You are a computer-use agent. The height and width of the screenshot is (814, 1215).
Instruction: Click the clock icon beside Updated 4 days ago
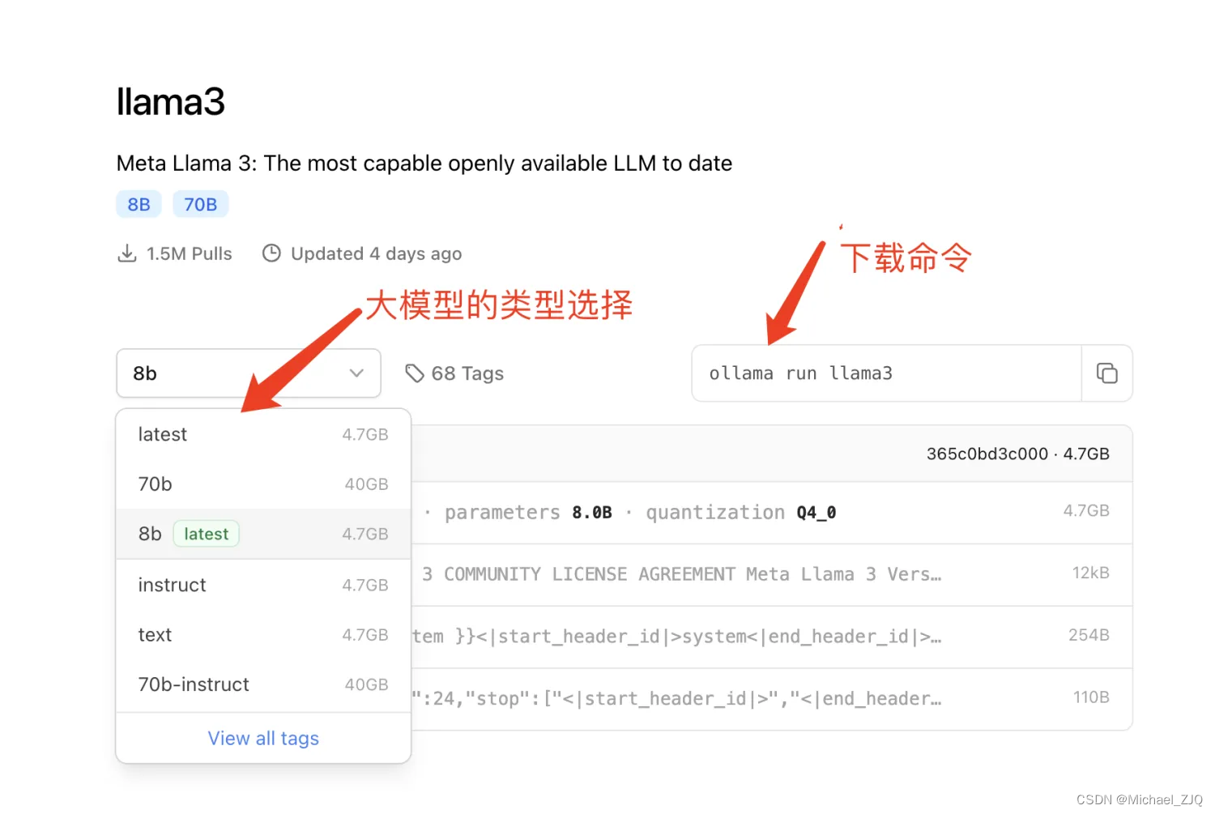coord(271,254)
